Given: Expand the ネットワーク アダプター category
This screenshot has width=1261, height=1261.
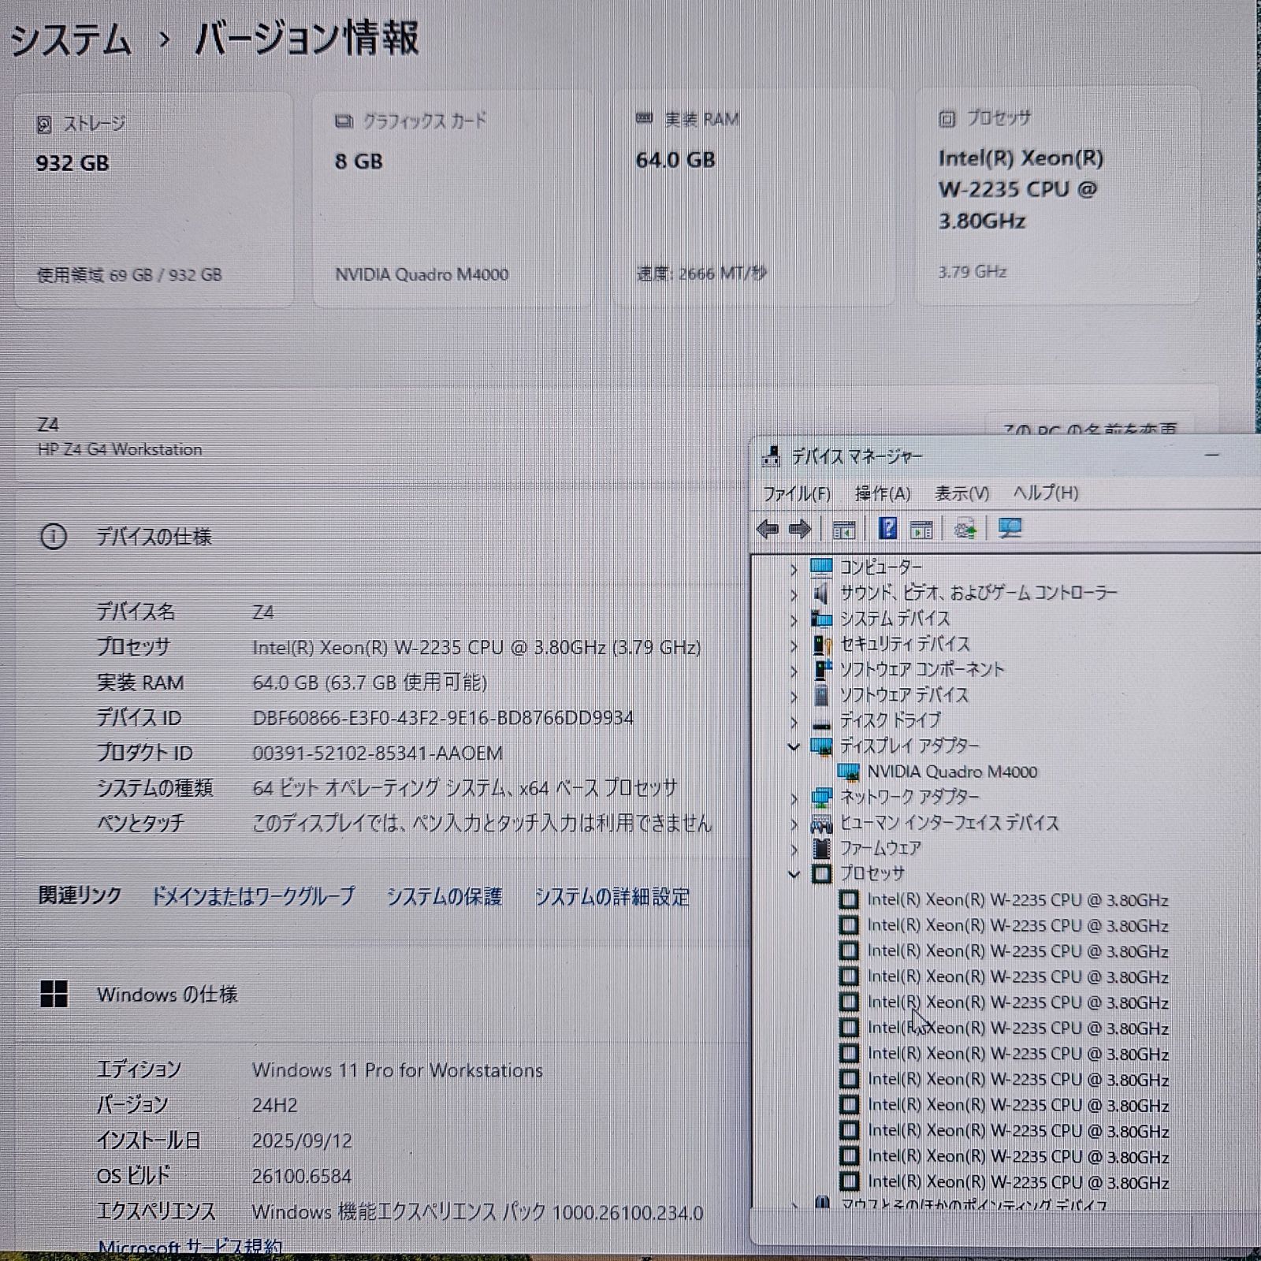Looking at the screenshot, I should [x=793, y=797].
